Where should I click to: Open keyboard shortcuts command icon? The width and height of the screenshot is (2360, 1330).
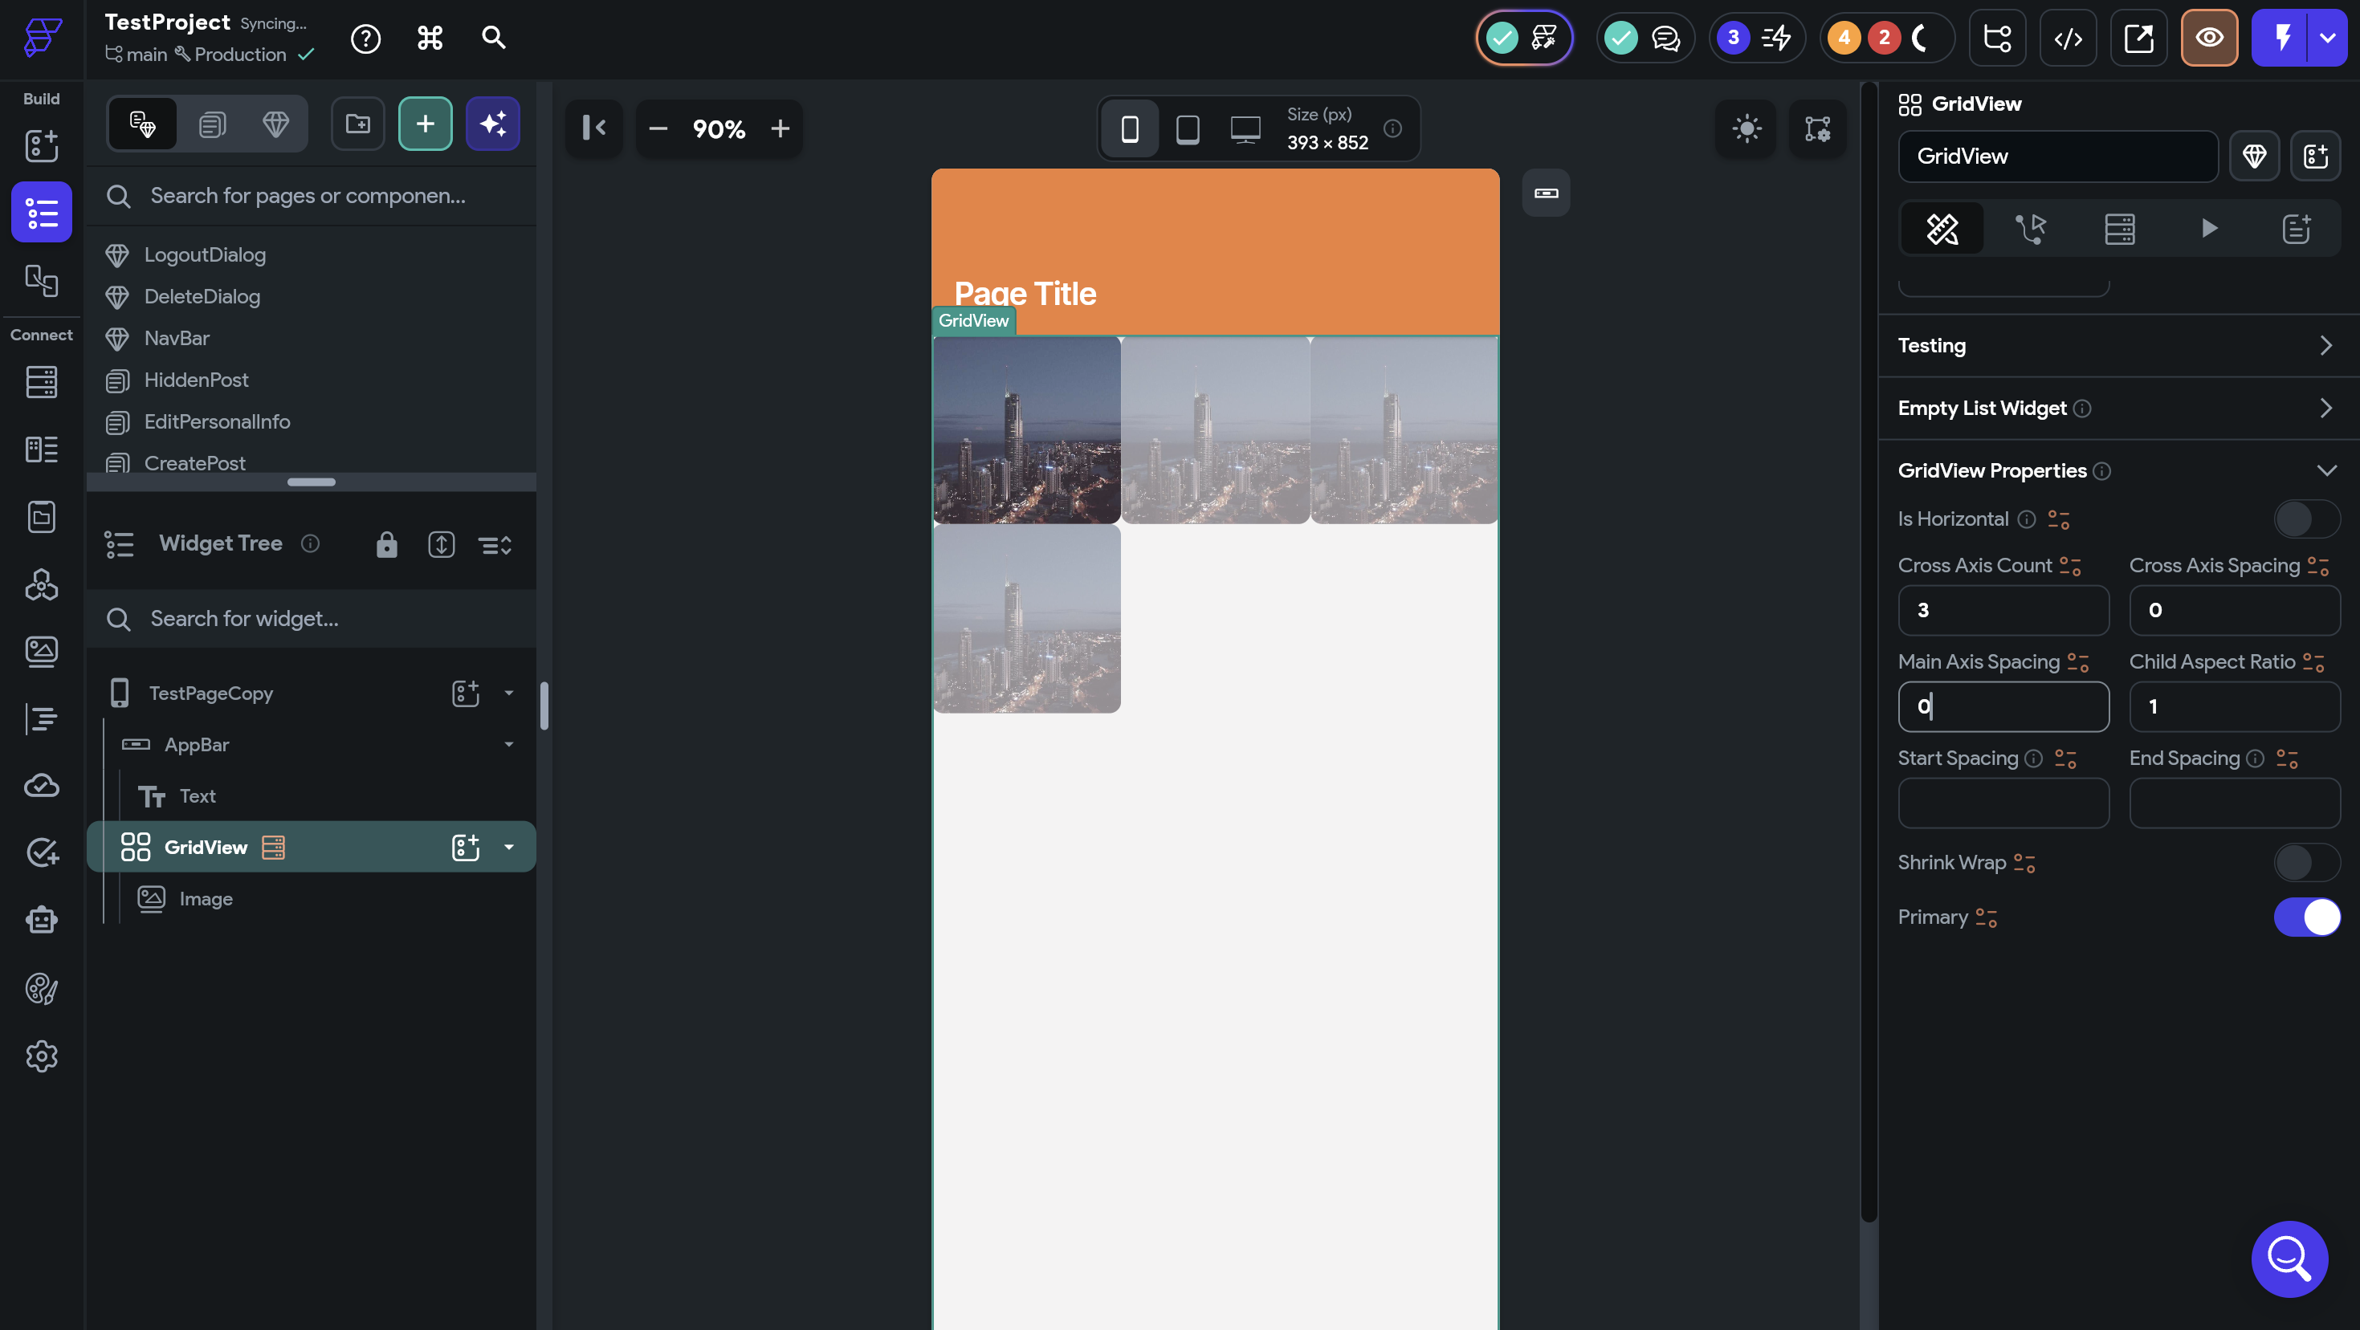tap(430, 38)
